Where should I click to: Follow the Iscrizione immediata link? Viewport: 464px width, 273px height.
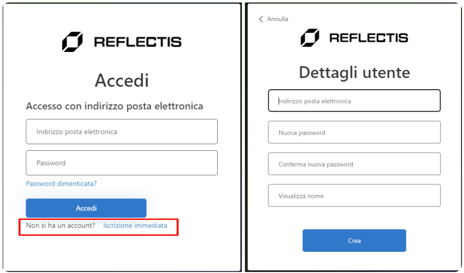135,225
